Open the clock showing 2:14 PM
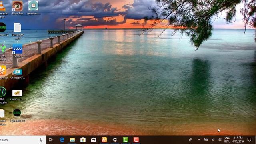The image size is (256, 144). (238, 140)
